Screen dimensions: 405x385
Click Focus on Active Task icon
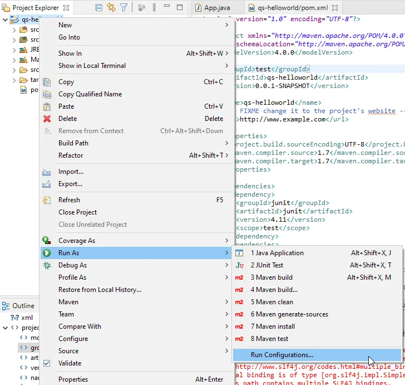(x=141, y=8)
